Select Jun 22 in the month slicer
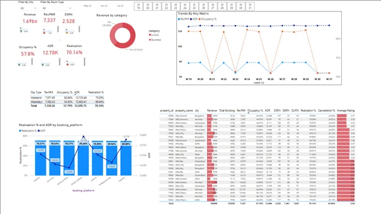This screenshot has height=214, width=381. pyautogui.click(x=104, y=5)
